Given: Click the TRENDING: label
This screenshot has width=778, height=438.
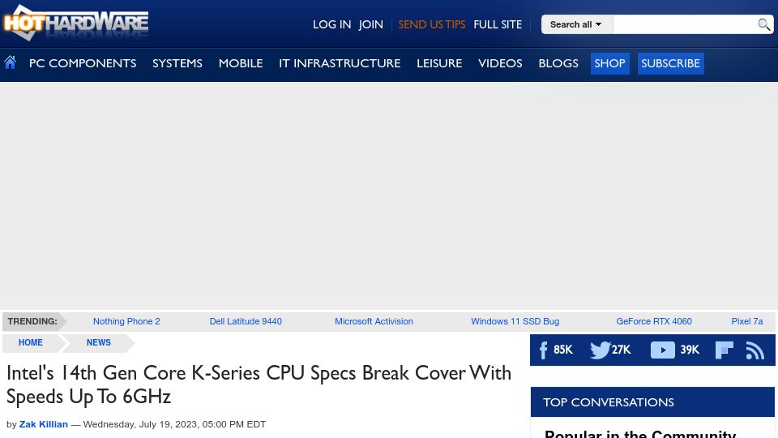Looking at the screenshot, I should point(32,321).
